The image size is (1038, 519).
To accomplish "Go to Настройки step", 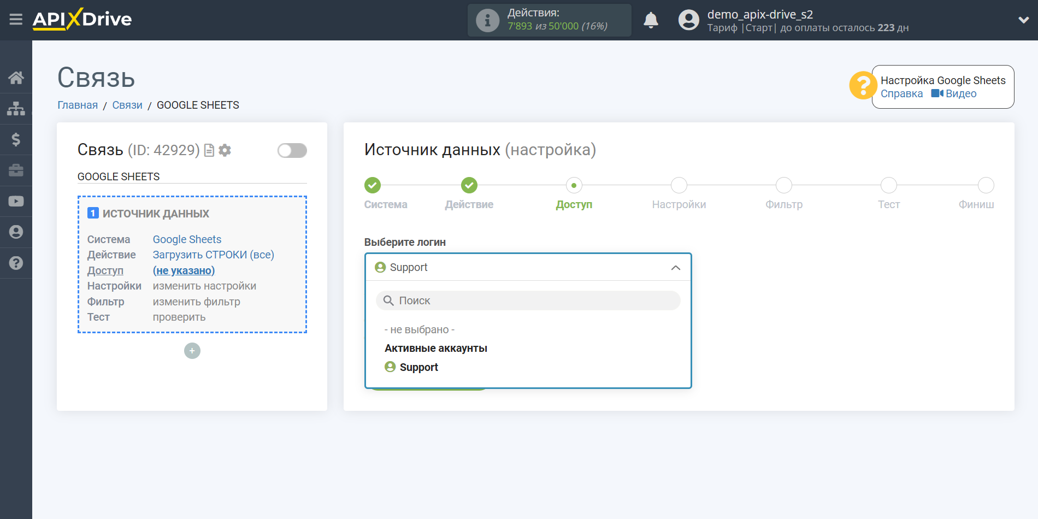I will pyautogui.click(x=679, y=185).
